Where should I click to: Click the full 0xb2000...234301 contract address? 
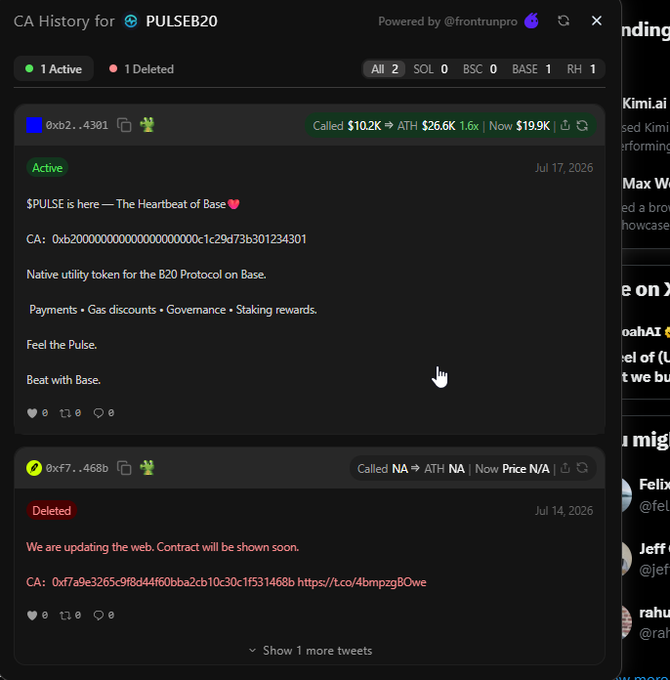click(179, 239)
